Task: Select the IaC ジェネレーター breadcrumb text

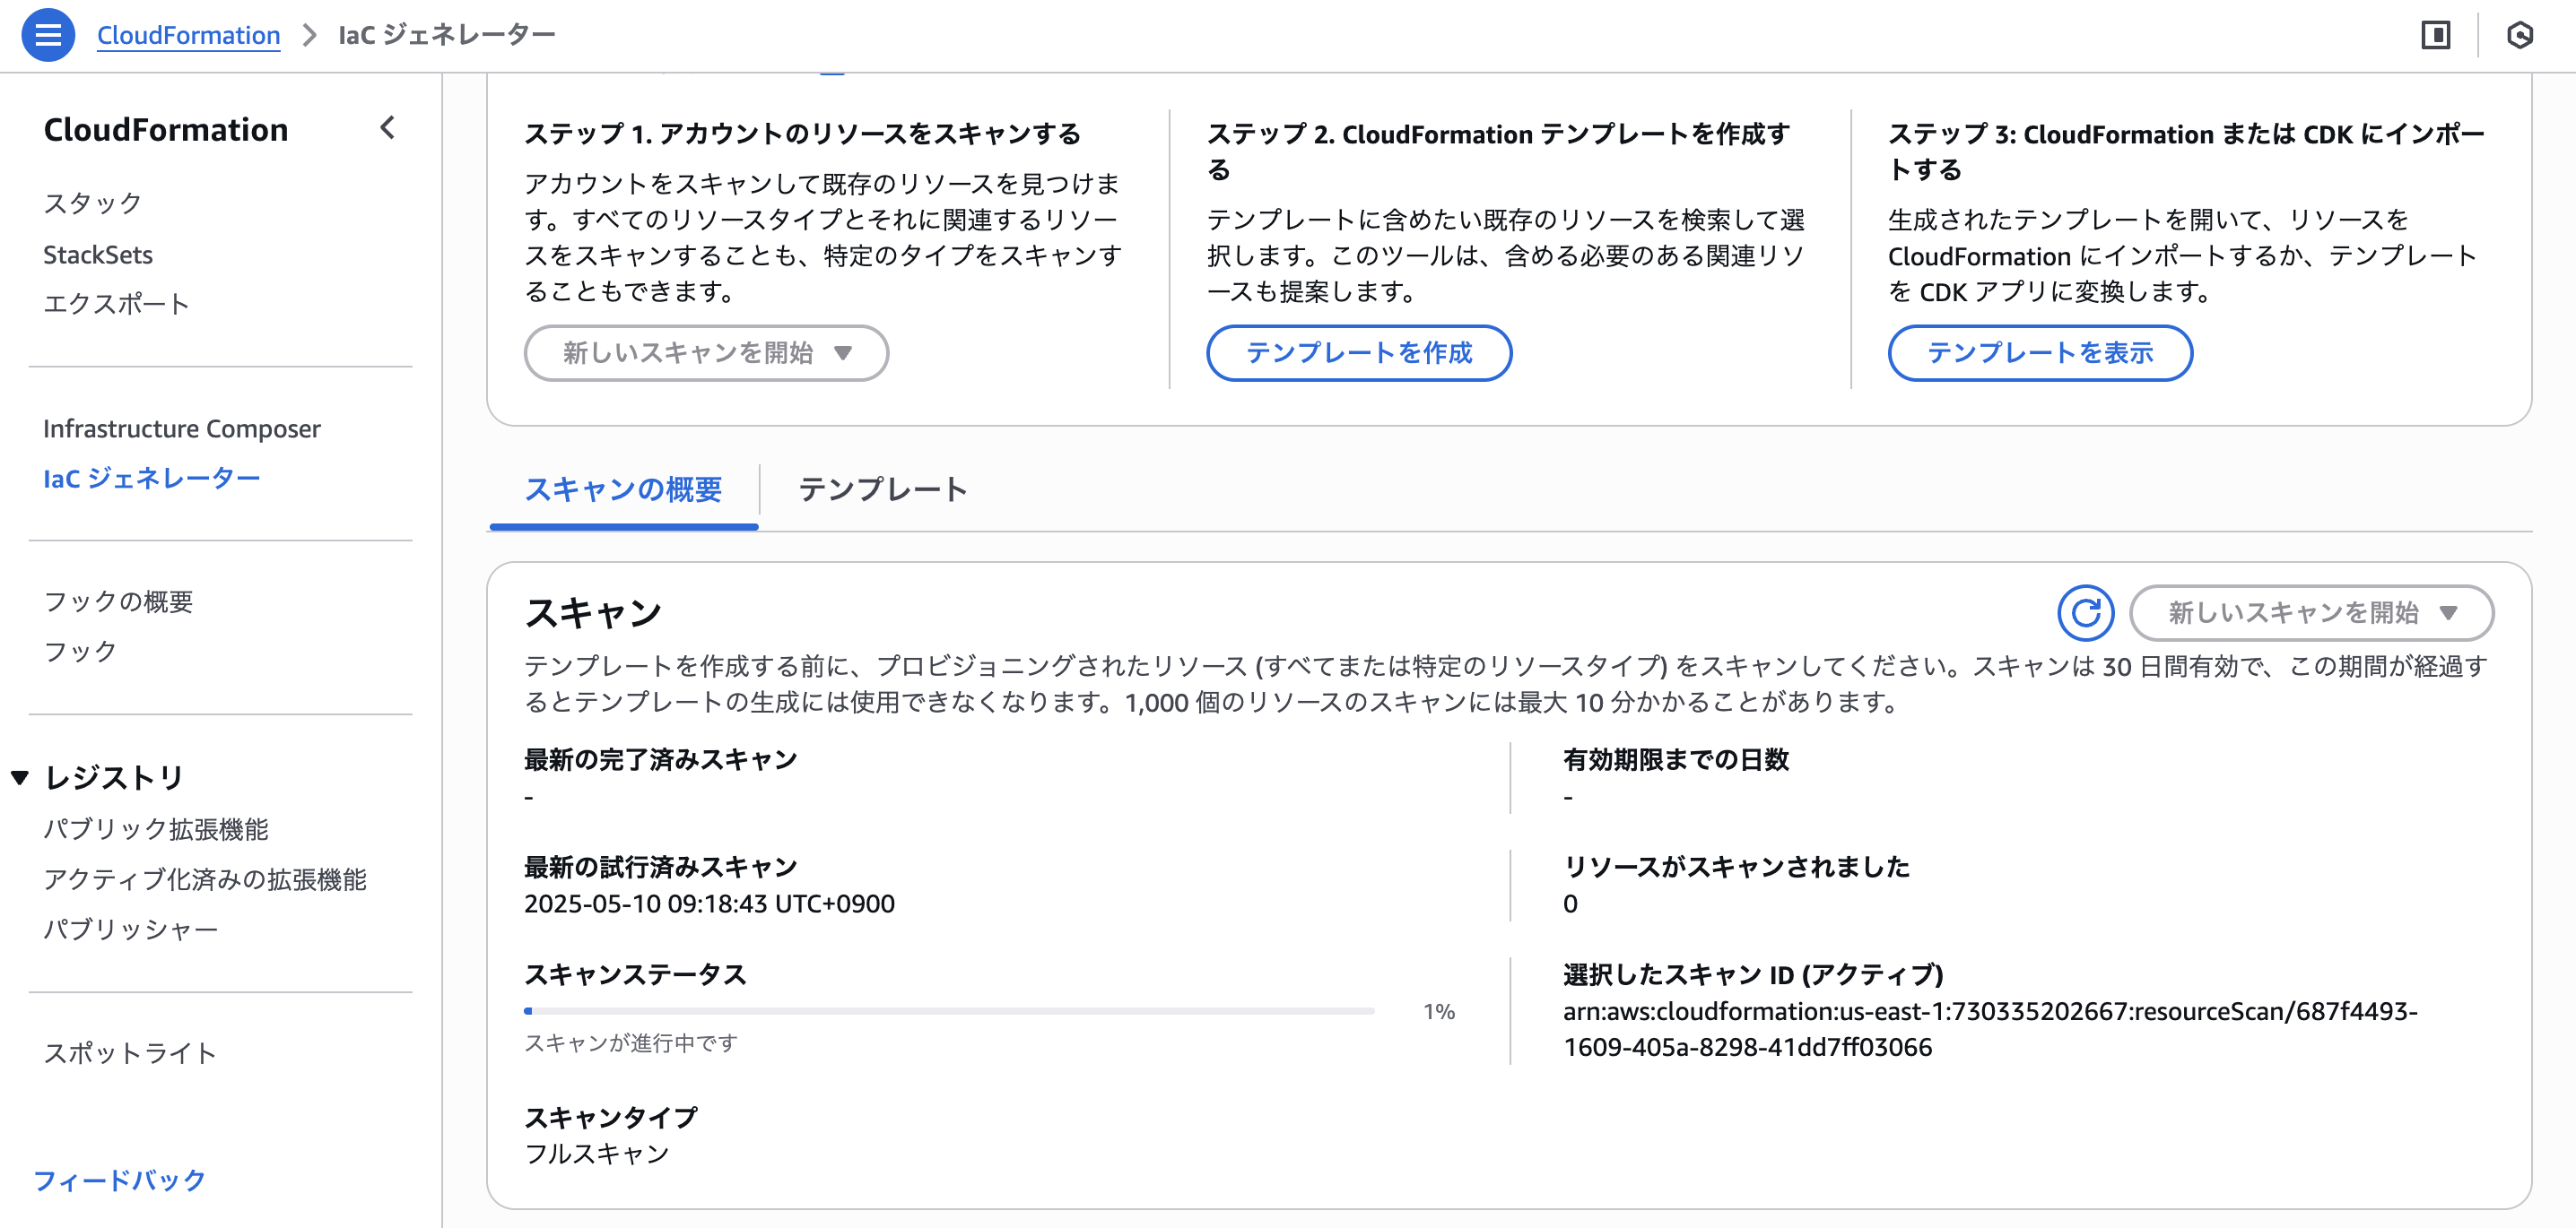Action: tap(446, 35)
